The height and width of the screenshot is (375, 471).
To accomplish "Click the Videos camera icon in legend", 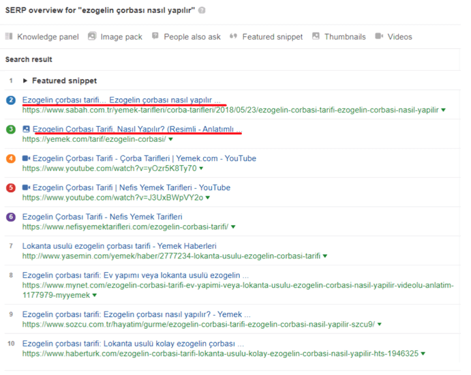I will point(379,36).
